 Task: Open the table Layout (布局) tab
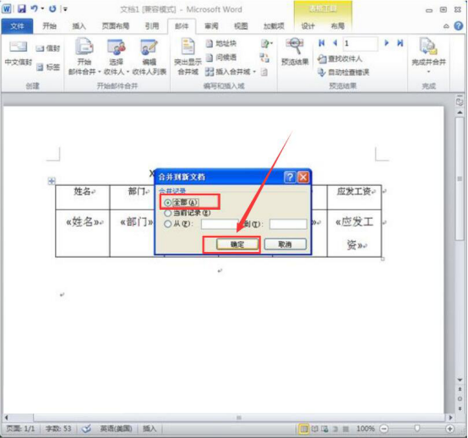pyautogui.click(x=338, y=26)
